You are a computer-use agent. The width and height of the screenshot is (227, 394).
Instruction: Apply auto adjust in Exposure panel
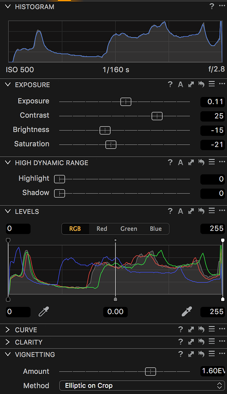180,85
